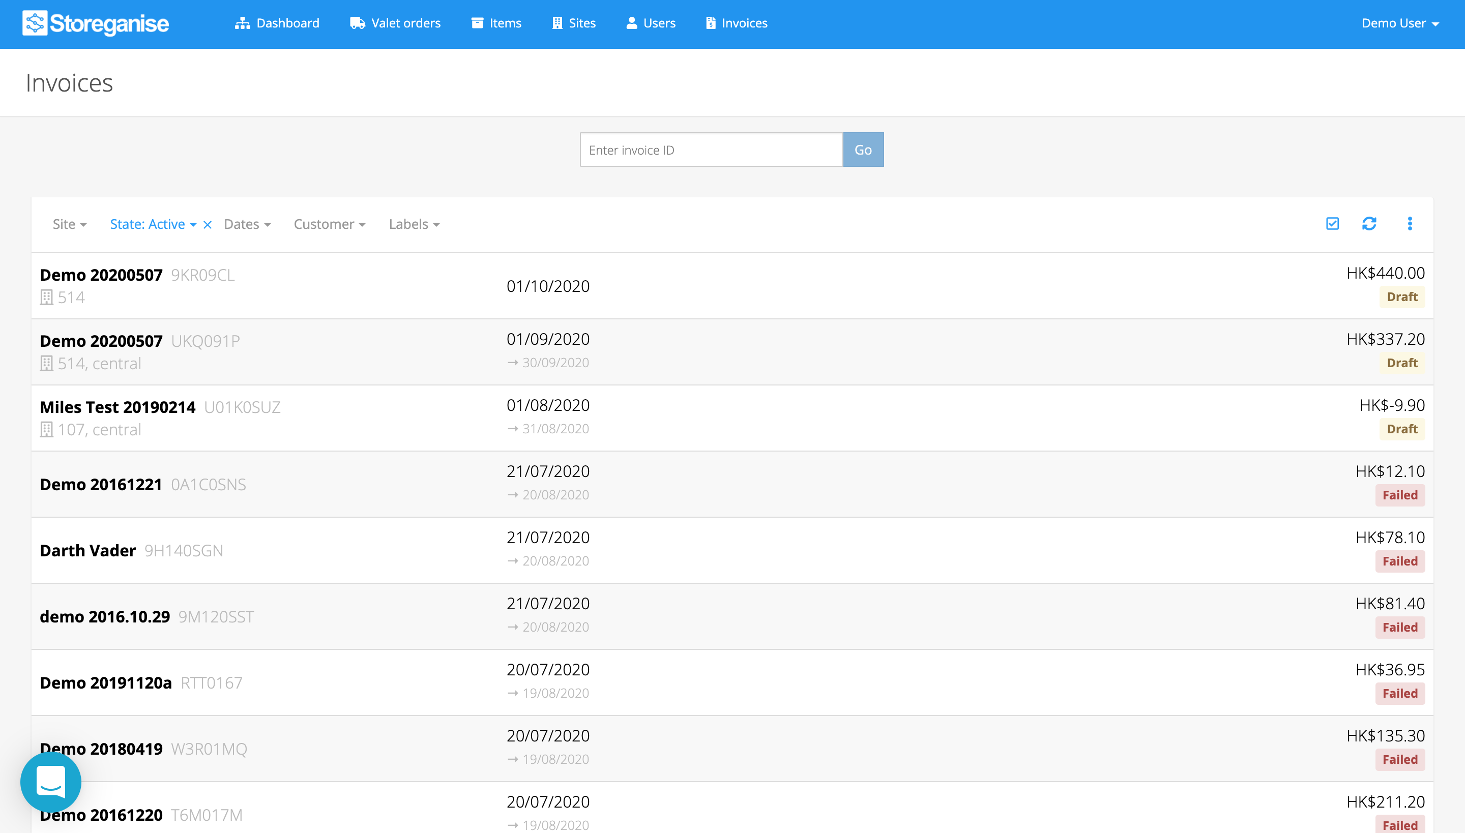
Task: Click the Users person icon
Action: coord(631,23)
